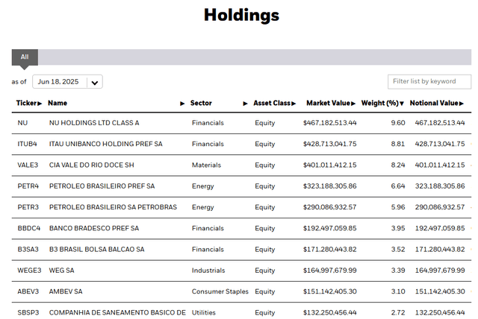Screen dimensions: 478x319
Task: Click market value $290,086,932.57
Action: tap(329, 207)
